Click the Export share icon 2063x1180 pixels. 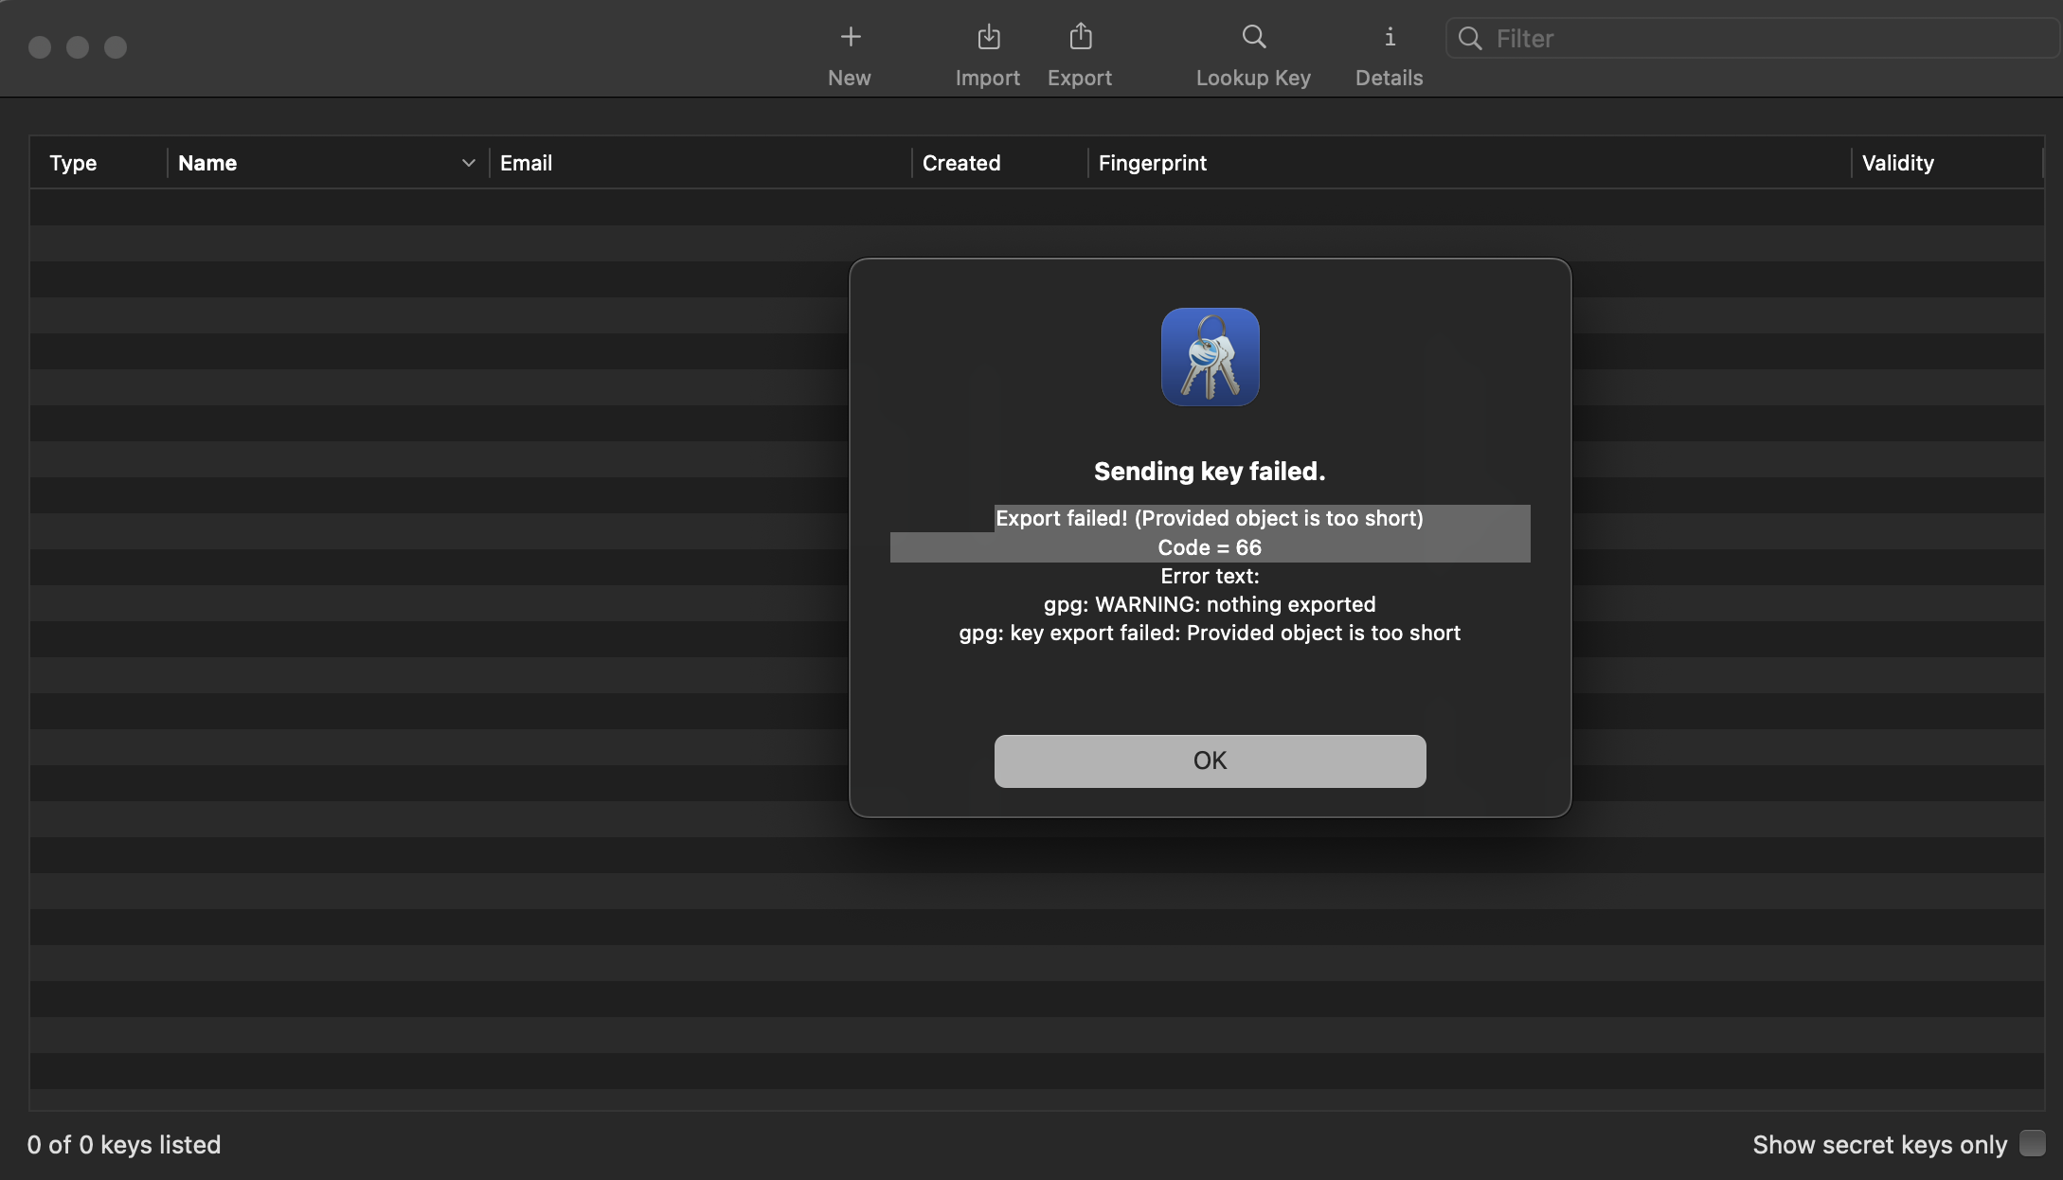pos(1080,37)
